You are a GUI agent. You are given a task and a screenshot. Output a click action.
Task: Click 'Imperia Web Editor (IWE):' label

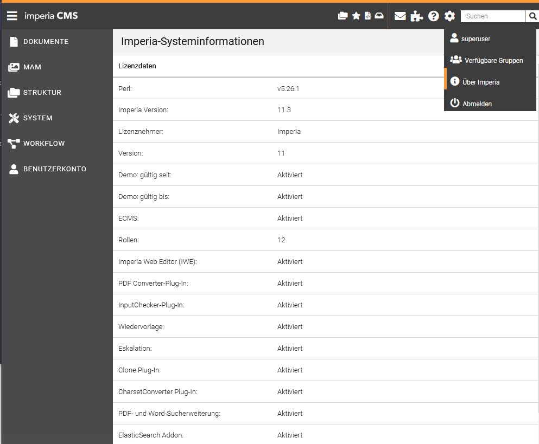point(157,262)
